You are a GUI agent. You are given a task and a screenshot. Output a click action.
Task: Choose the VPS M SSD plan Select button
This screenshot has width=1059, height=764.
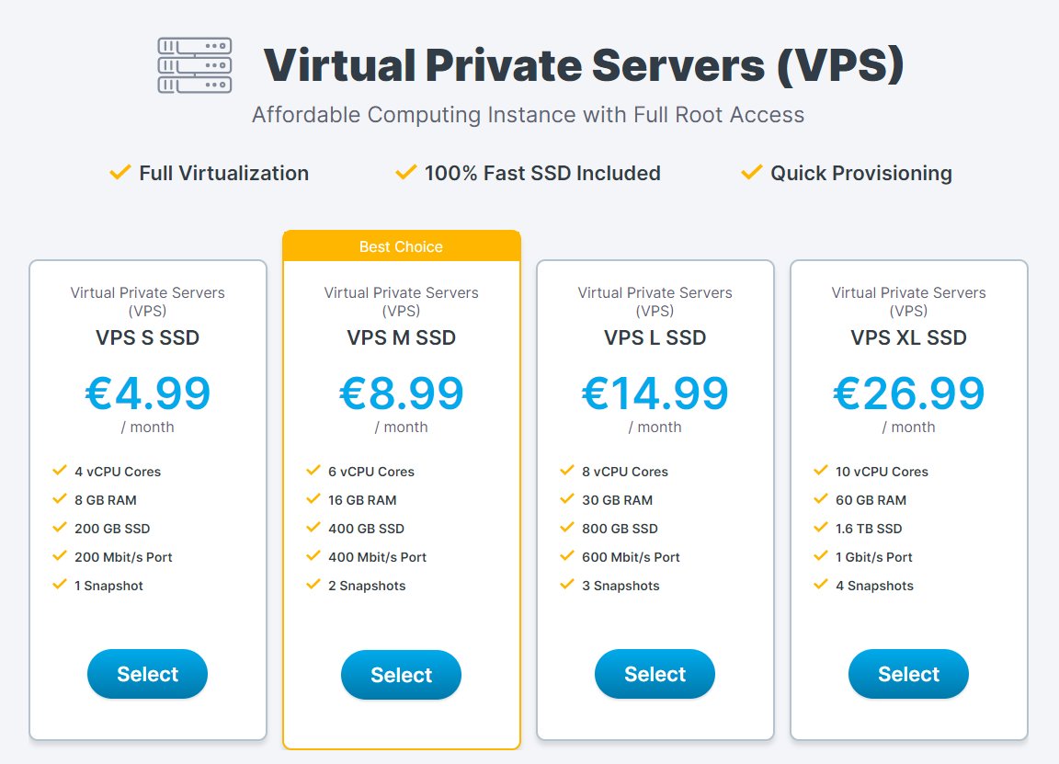click(x=401, y=674)
